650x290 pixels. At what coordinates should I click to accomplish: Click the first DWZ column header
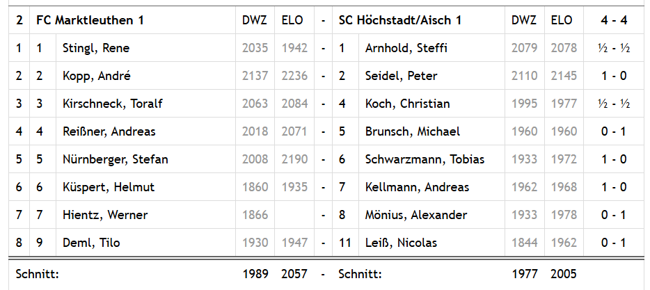(x=255, y=20)
